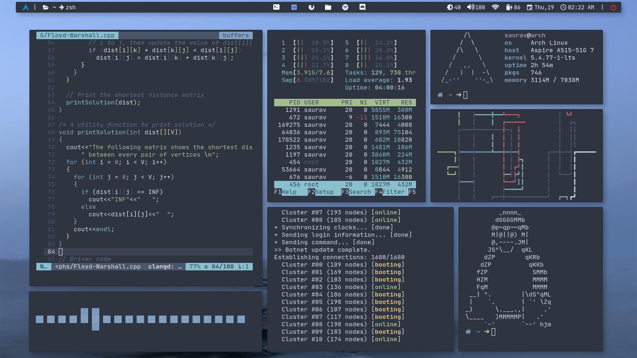Screen dimensions: 637x358
Task: Launch Spotify from the top bar
Action: point(345,7)
